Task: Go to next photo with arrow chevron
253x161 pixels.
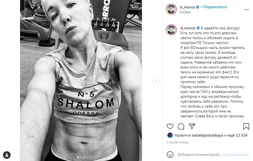Action: (156, 81)
